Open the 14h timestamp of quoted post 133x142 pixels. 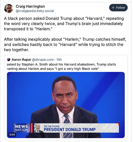[x=59, y=60]
